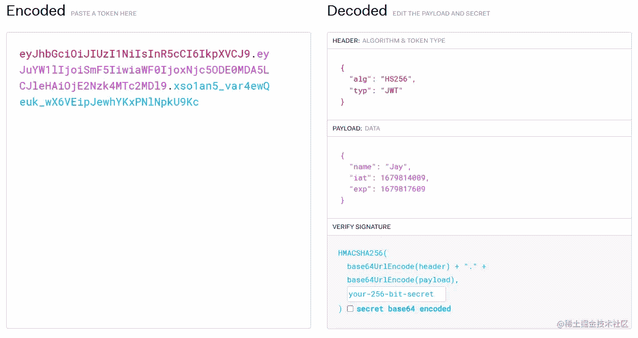The width and height of the screenshot is (638, 338).
Task: Click the iat value 1679814009
Action: [403, 178]
